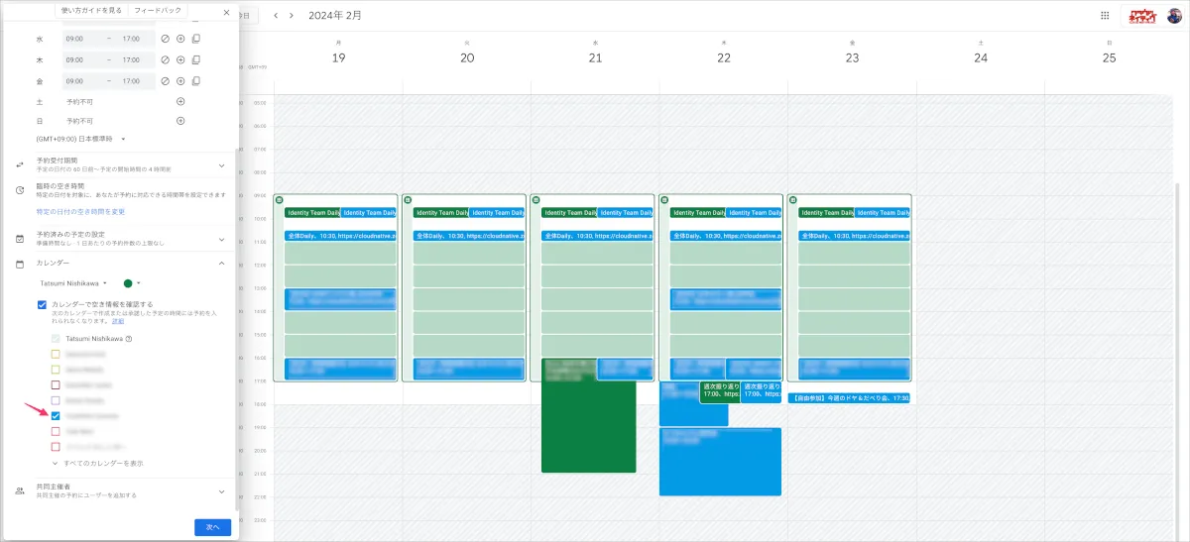Select day 21 in the calendar header
1190x542 pixels.
tap(595, 58)
